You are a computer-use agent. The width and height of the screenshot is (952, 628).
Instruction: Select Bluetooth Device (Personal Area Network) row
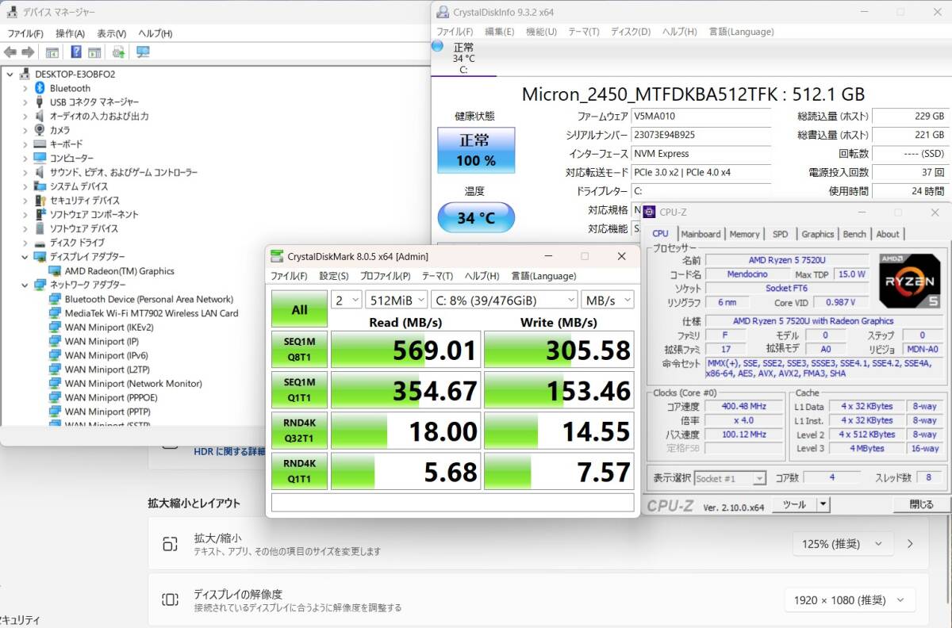[149, 299]
